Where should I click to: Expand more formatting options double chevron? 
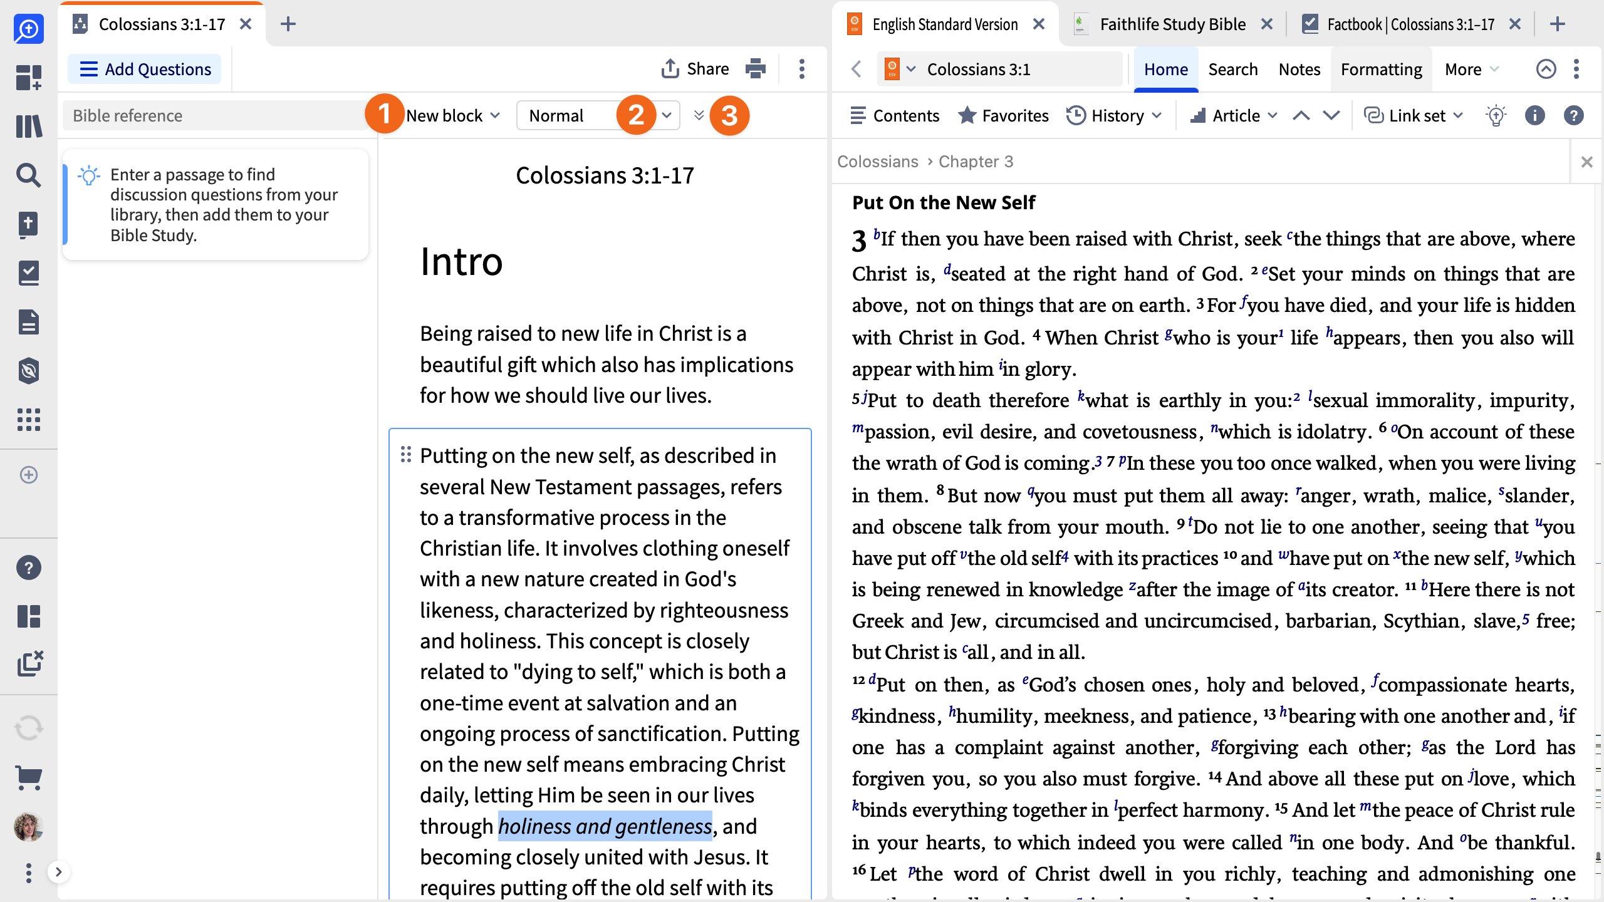(x=699, y=115)
